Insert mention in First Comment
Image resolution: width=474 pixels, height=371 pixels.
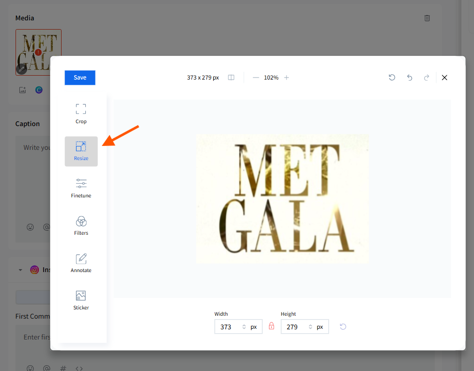(x=47, y=368)
